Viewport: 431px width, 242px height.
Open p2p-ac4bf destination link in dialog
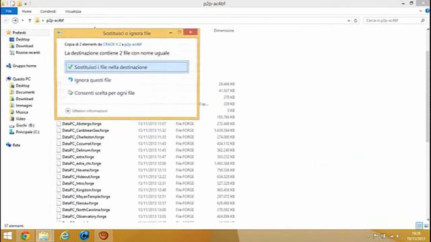(133, 44)
